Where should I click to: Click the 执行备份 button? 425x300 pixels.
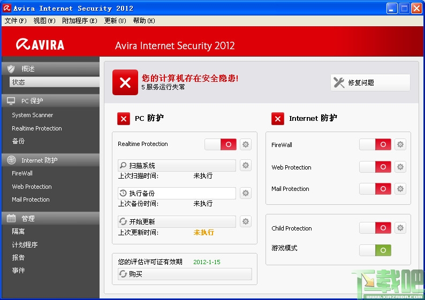pyautogui.click(x=177, y=193)
